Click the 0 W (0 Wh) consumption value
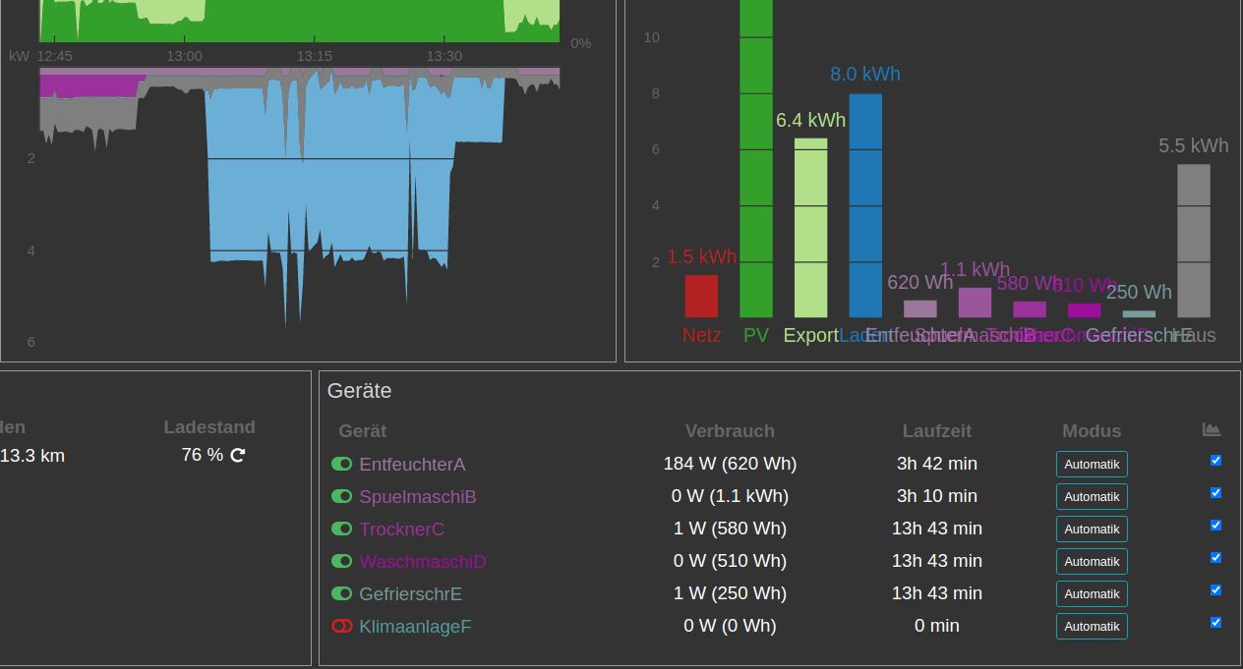Image resolution: width=1243 pixels, height=669 pixels. [x=730, y=626]
